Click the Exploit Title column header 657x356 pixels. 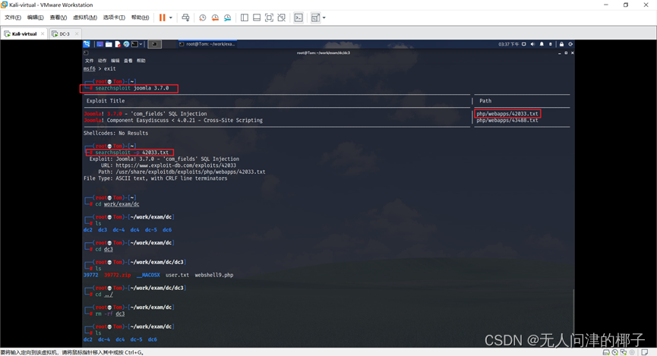(x=106, y=101)
